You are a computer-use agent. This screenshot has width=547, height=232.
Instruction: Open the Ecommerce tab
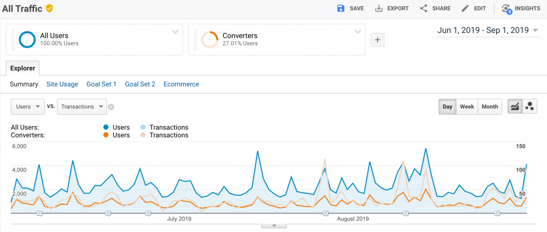[181, 84]
